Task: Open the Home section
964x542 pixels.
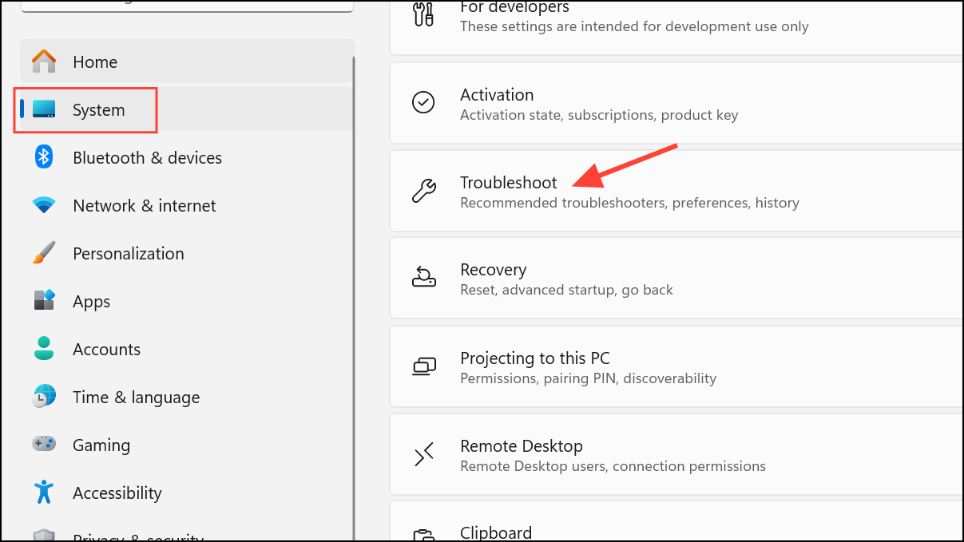Action: (95, 61)
